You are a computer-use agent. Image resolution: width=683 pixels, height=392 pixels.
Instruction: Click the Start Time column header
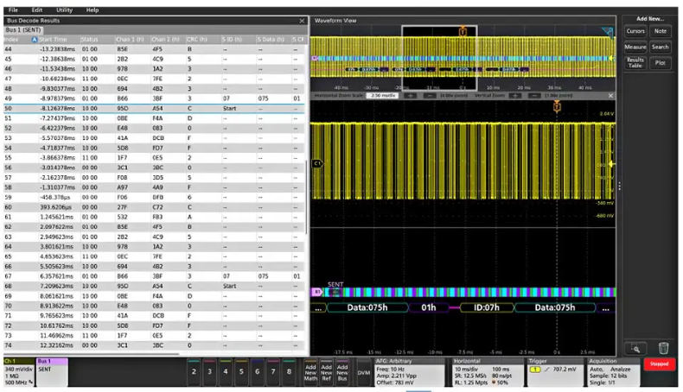pos(54,39)
